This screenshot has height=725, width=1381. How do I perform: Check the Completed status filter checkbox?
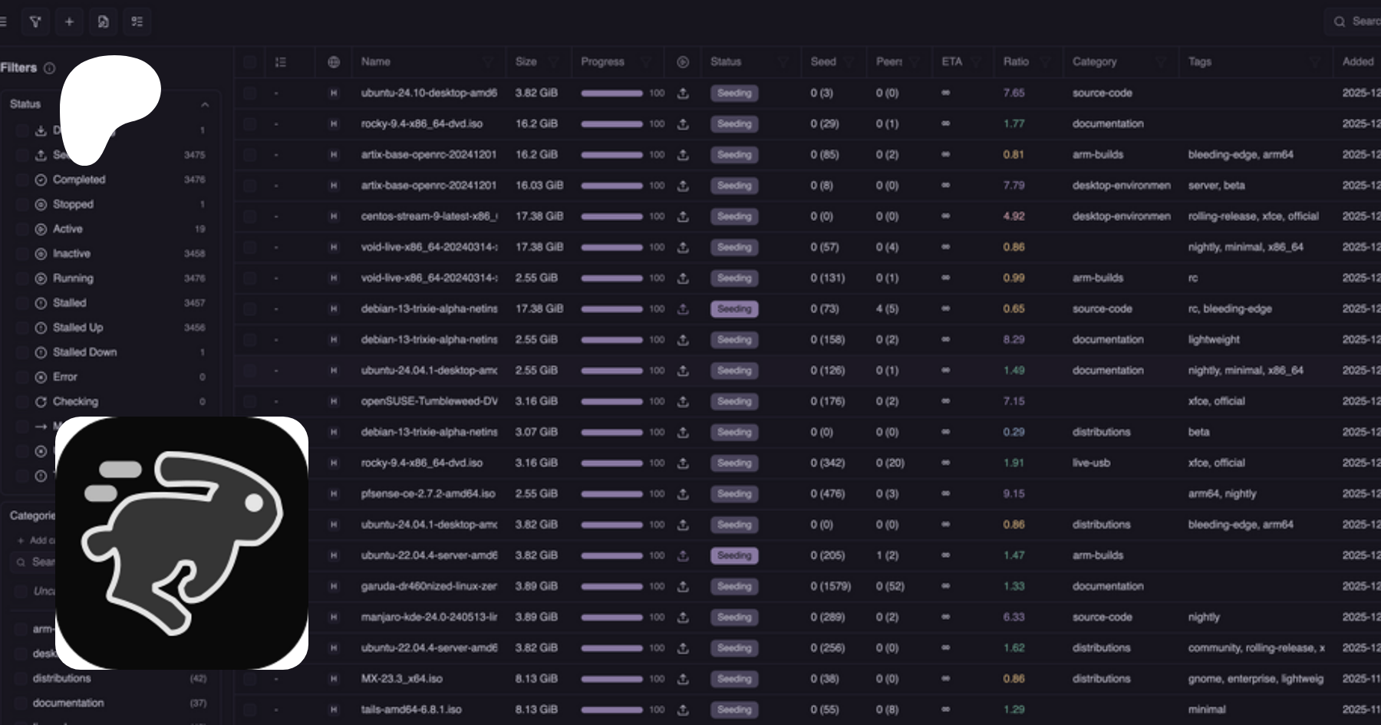[x=21, y=180]
